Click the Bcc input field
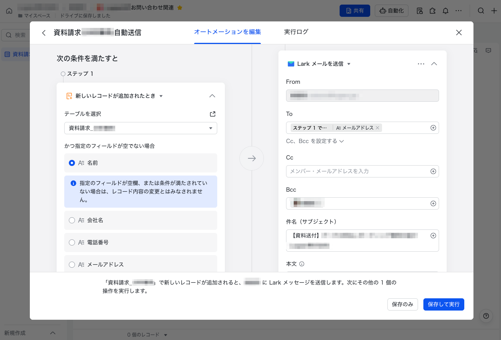 363,203
